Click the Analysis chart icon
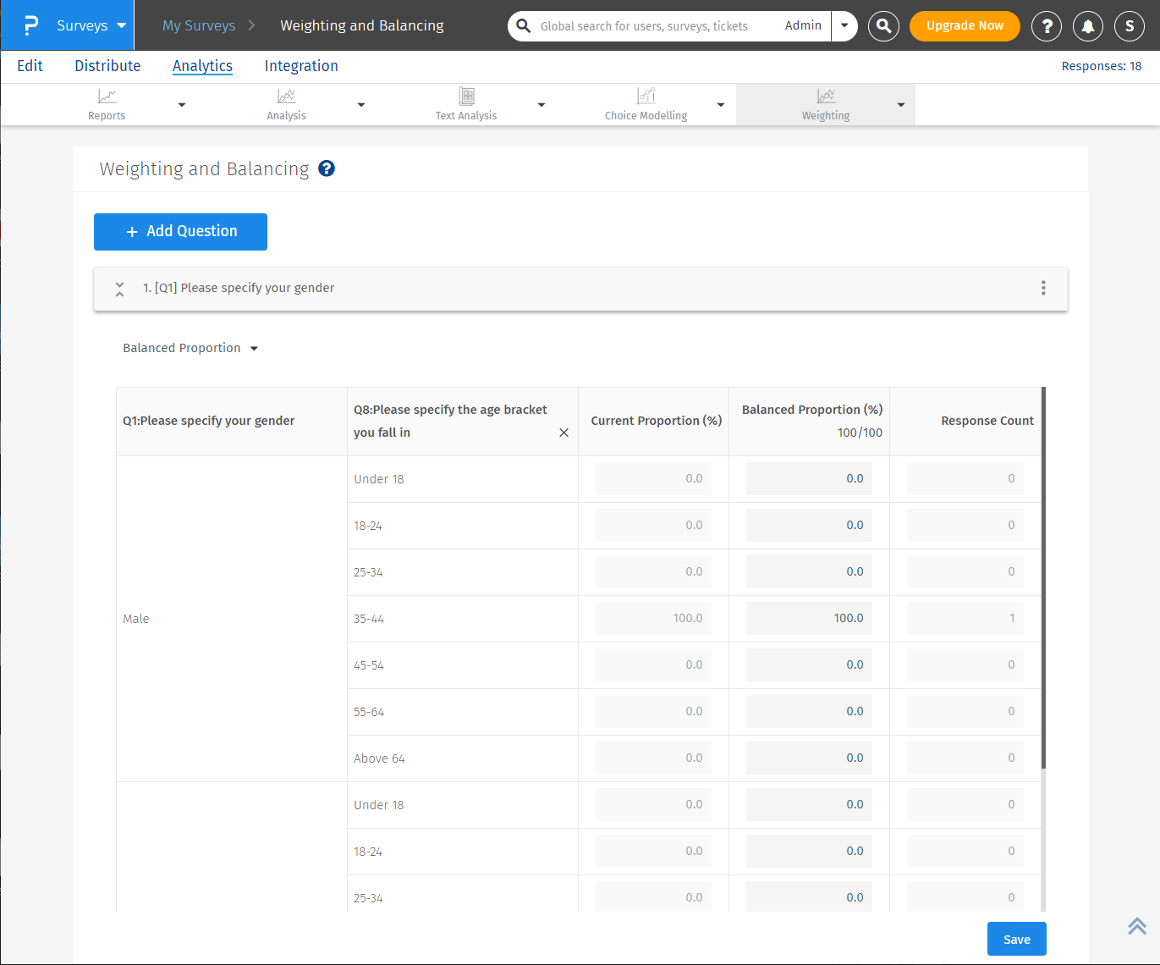Viewport: 1160px width, 965px height. pos(287,96)
